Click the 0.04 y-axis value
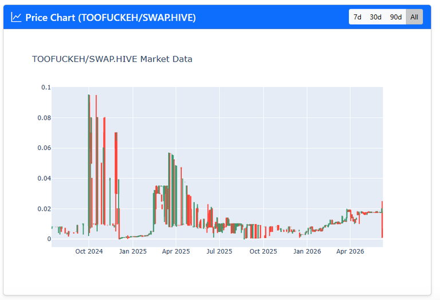Viewport: 440px width, 300px height. coord(44,179)
